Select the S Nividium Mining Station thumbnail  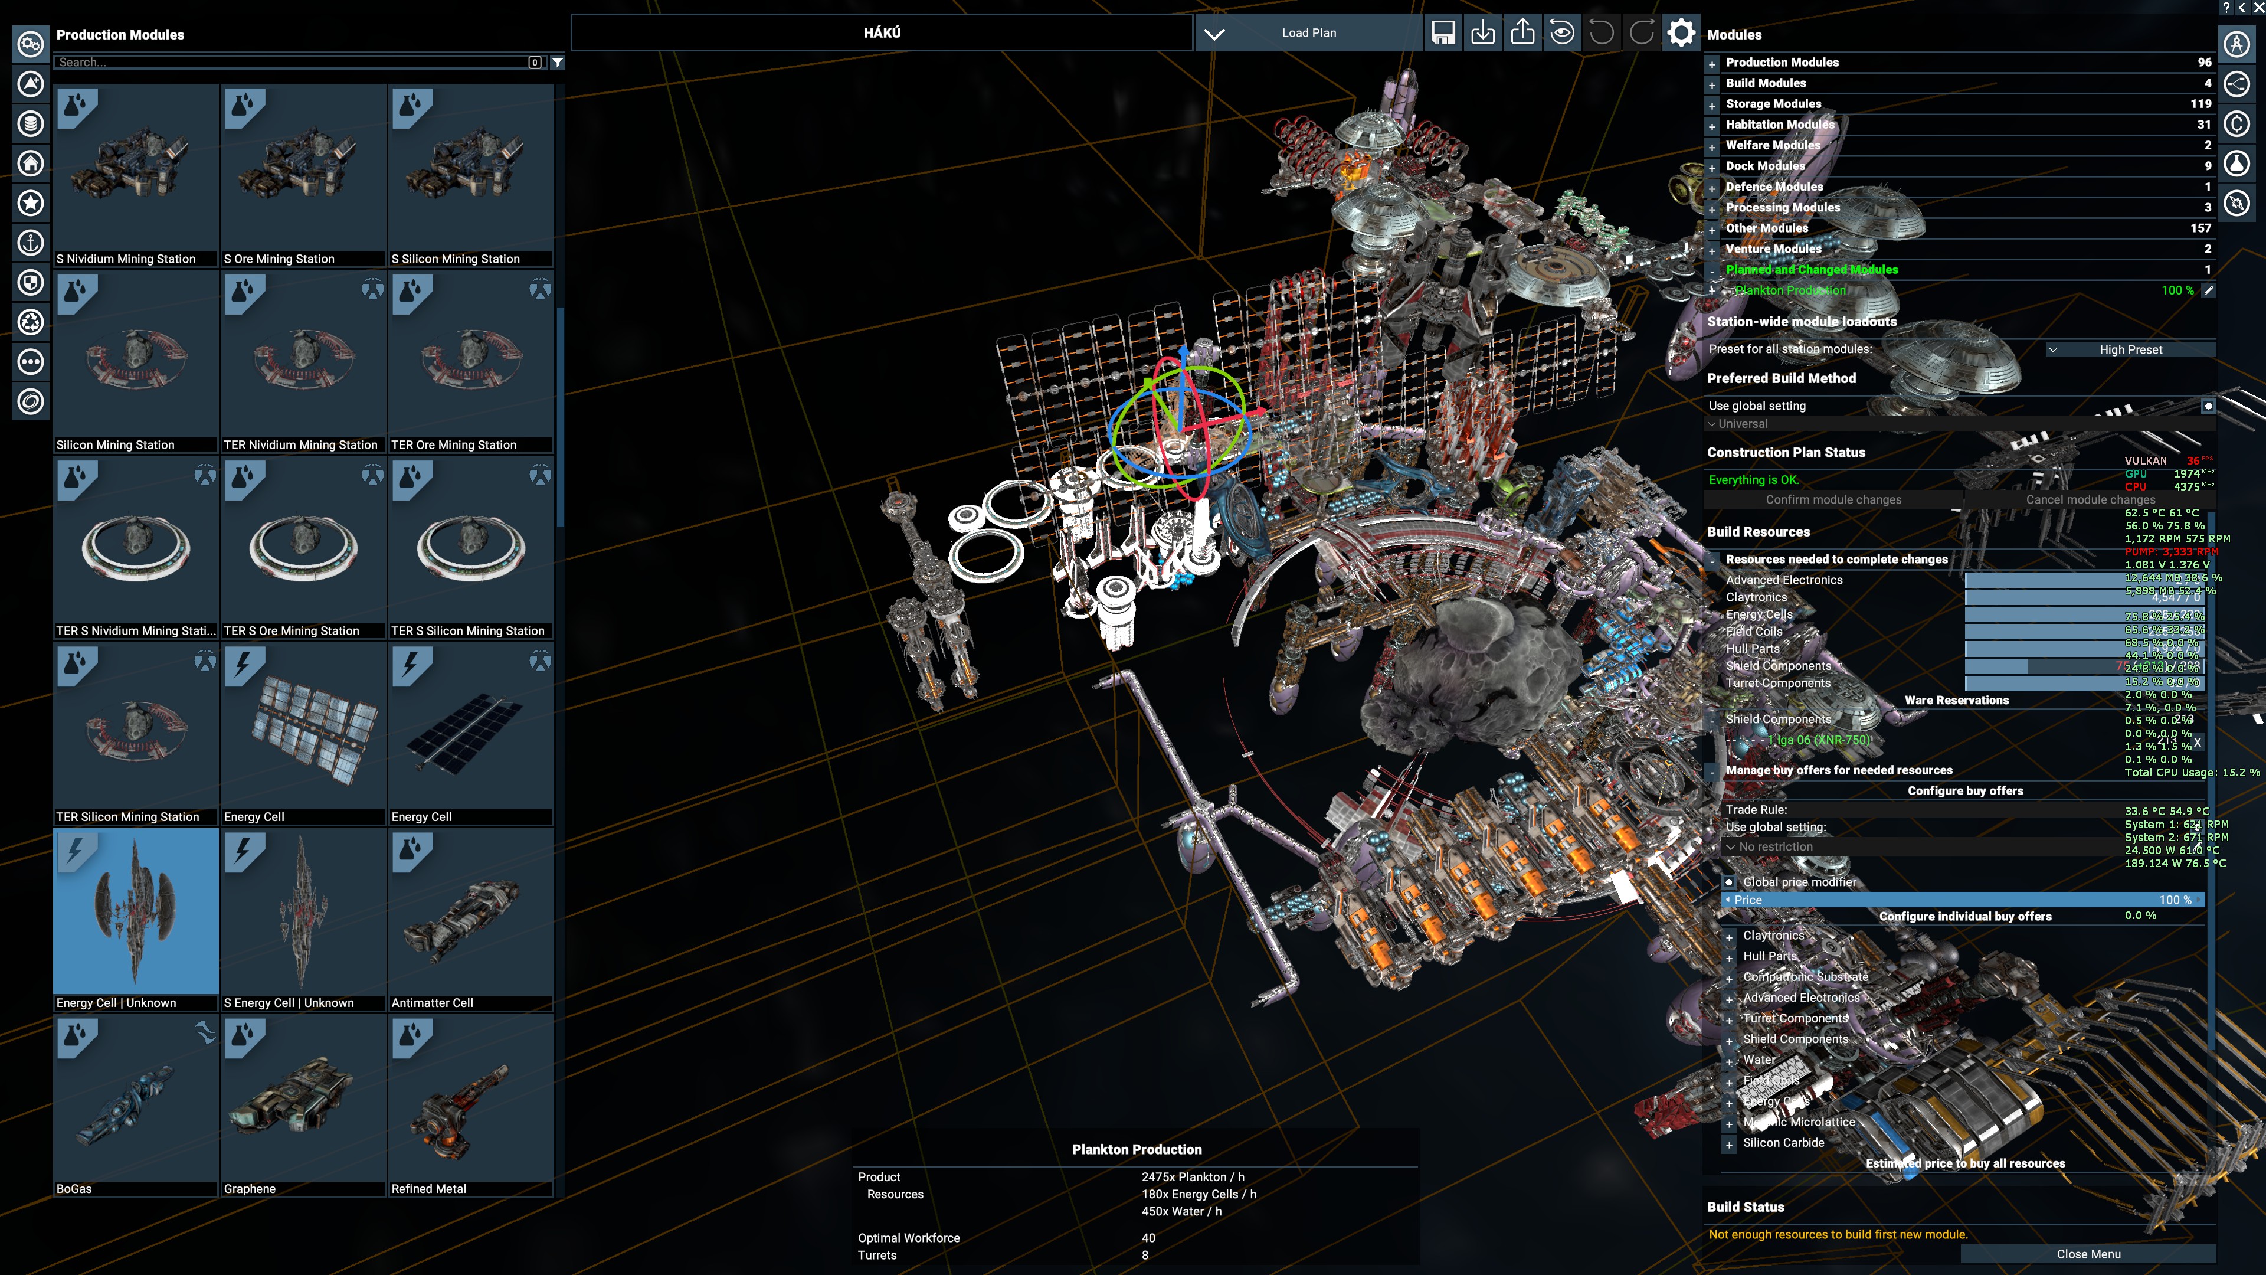click(136, 175)
